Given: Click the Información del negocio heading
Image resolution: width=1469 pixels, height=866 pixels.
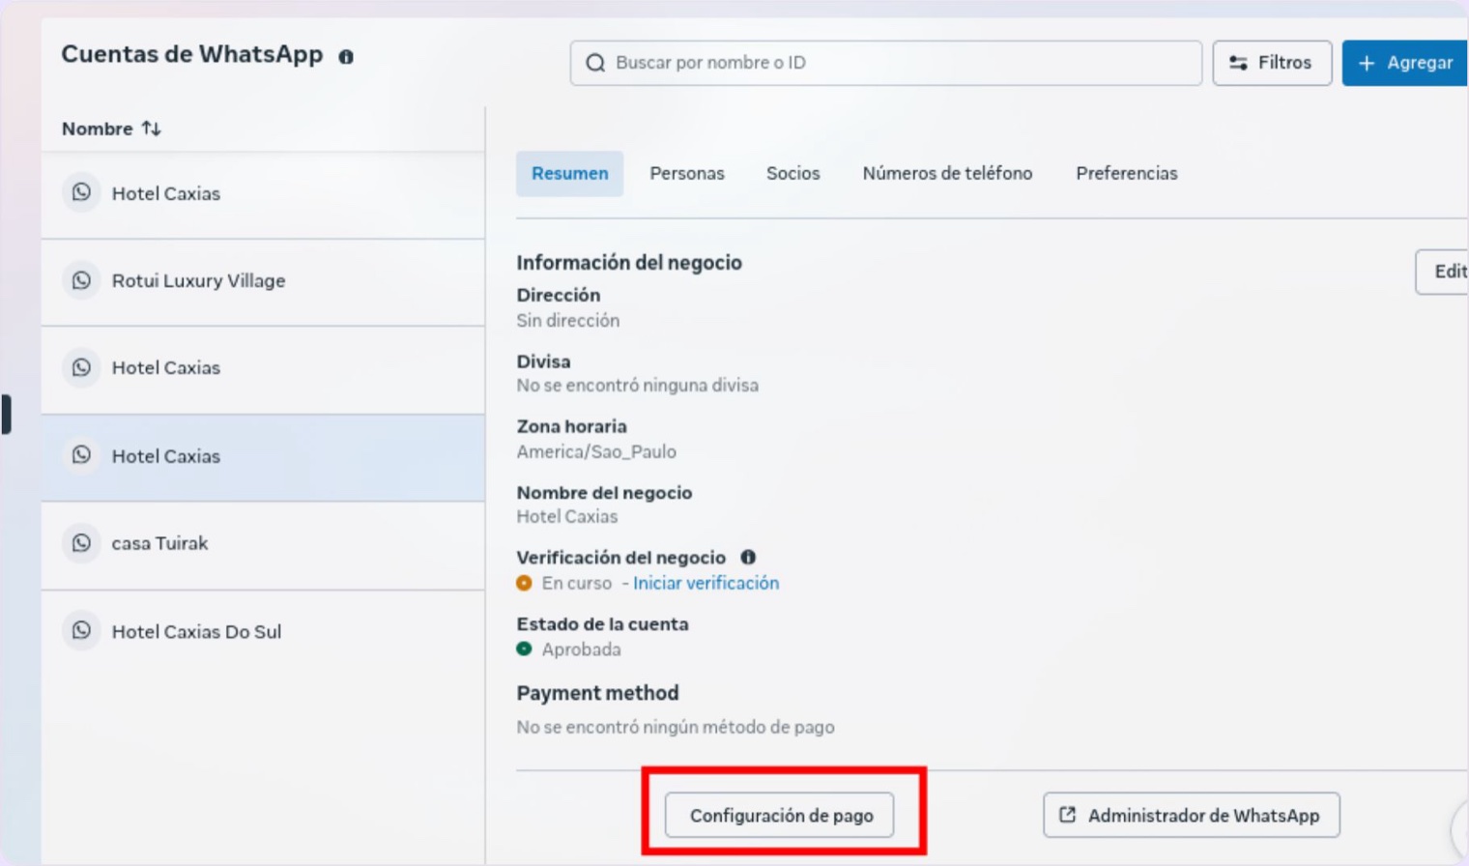Looking at the screenshot, I should [629, 263].
